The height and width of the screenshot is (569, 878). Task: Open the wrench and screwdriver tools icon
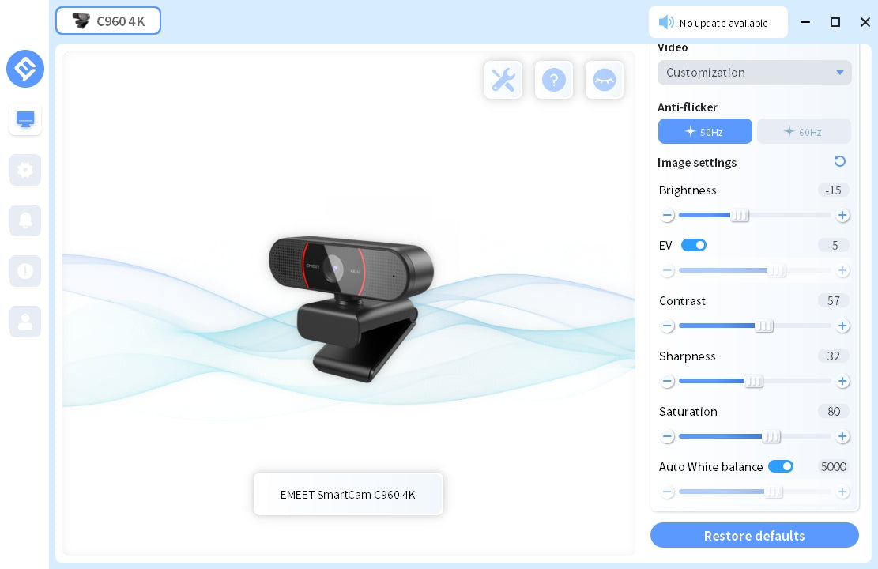click(503, 80)
